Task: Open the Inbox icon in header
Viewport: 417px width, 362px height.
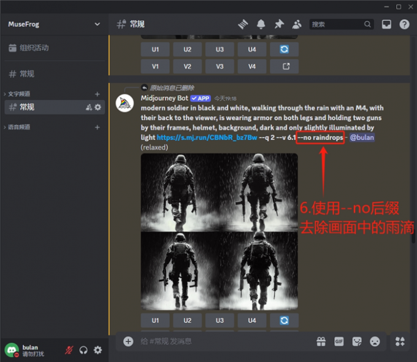Action: tap(386, 24)
